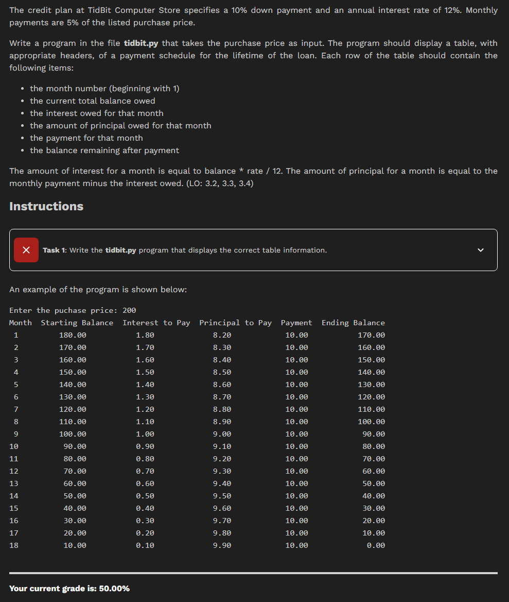This screenshot has width=509, height=602.
Task: Click the Payment column header
Action: [x=296, y=322]
